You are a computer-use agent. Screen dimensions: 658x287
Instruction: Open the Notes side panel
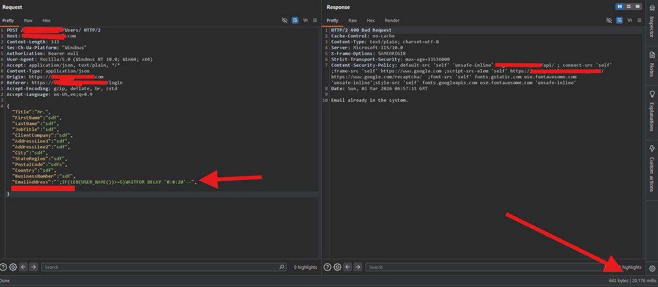(x=652, y=64)
